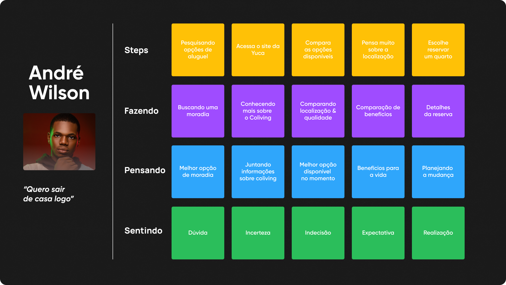Select the 'Escolhe reservar um quarto' card
The height and width of the screenshot is (285, 506).
pos(438,50)
